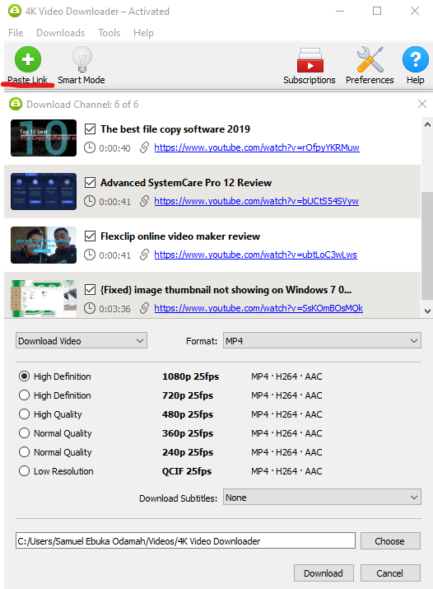
Task: Click link icon for Advanced SystemCare video
Action: coord(144,201)
